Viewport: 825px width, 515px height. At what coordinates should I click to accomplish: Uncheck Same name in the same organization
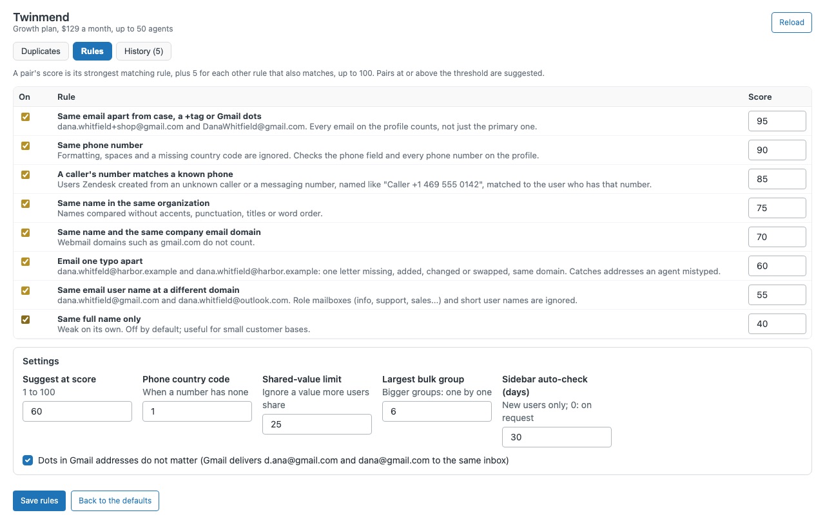point(26,203)
